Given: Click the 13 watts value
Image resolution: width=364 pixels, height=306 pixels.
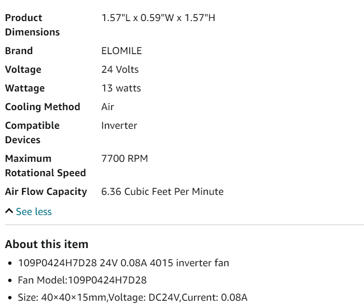Looking at the screenshot, I should click(121, 88).
